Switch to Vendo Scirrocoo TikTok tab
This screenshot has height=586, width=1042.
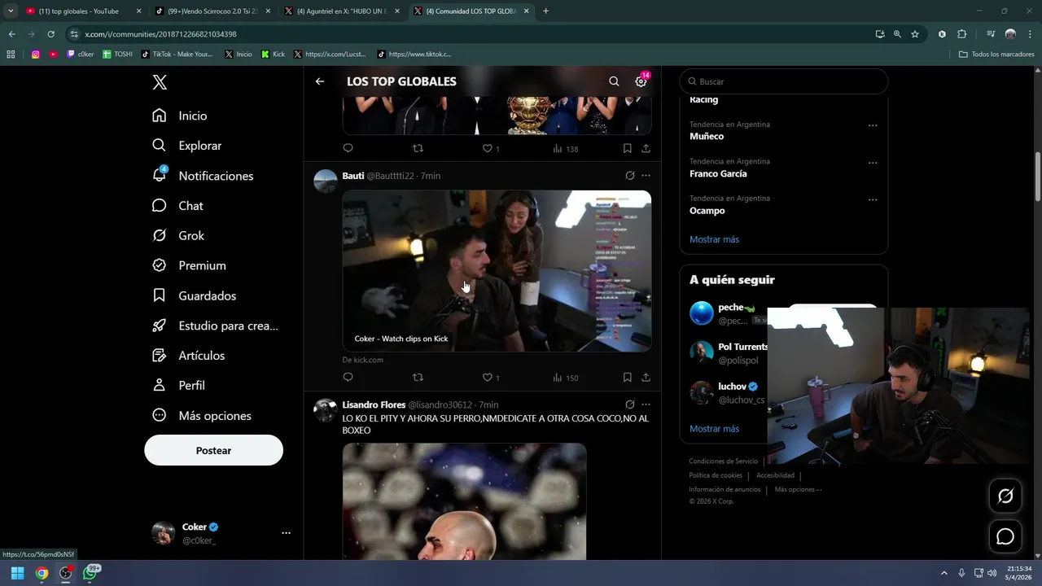click(x=212, y=11)
